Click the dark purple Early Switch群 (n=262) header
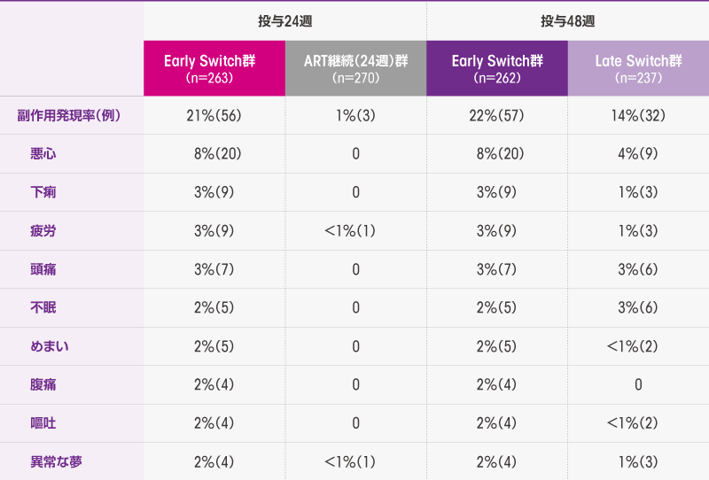Viewport: 709px width, 480px height. 497,68
